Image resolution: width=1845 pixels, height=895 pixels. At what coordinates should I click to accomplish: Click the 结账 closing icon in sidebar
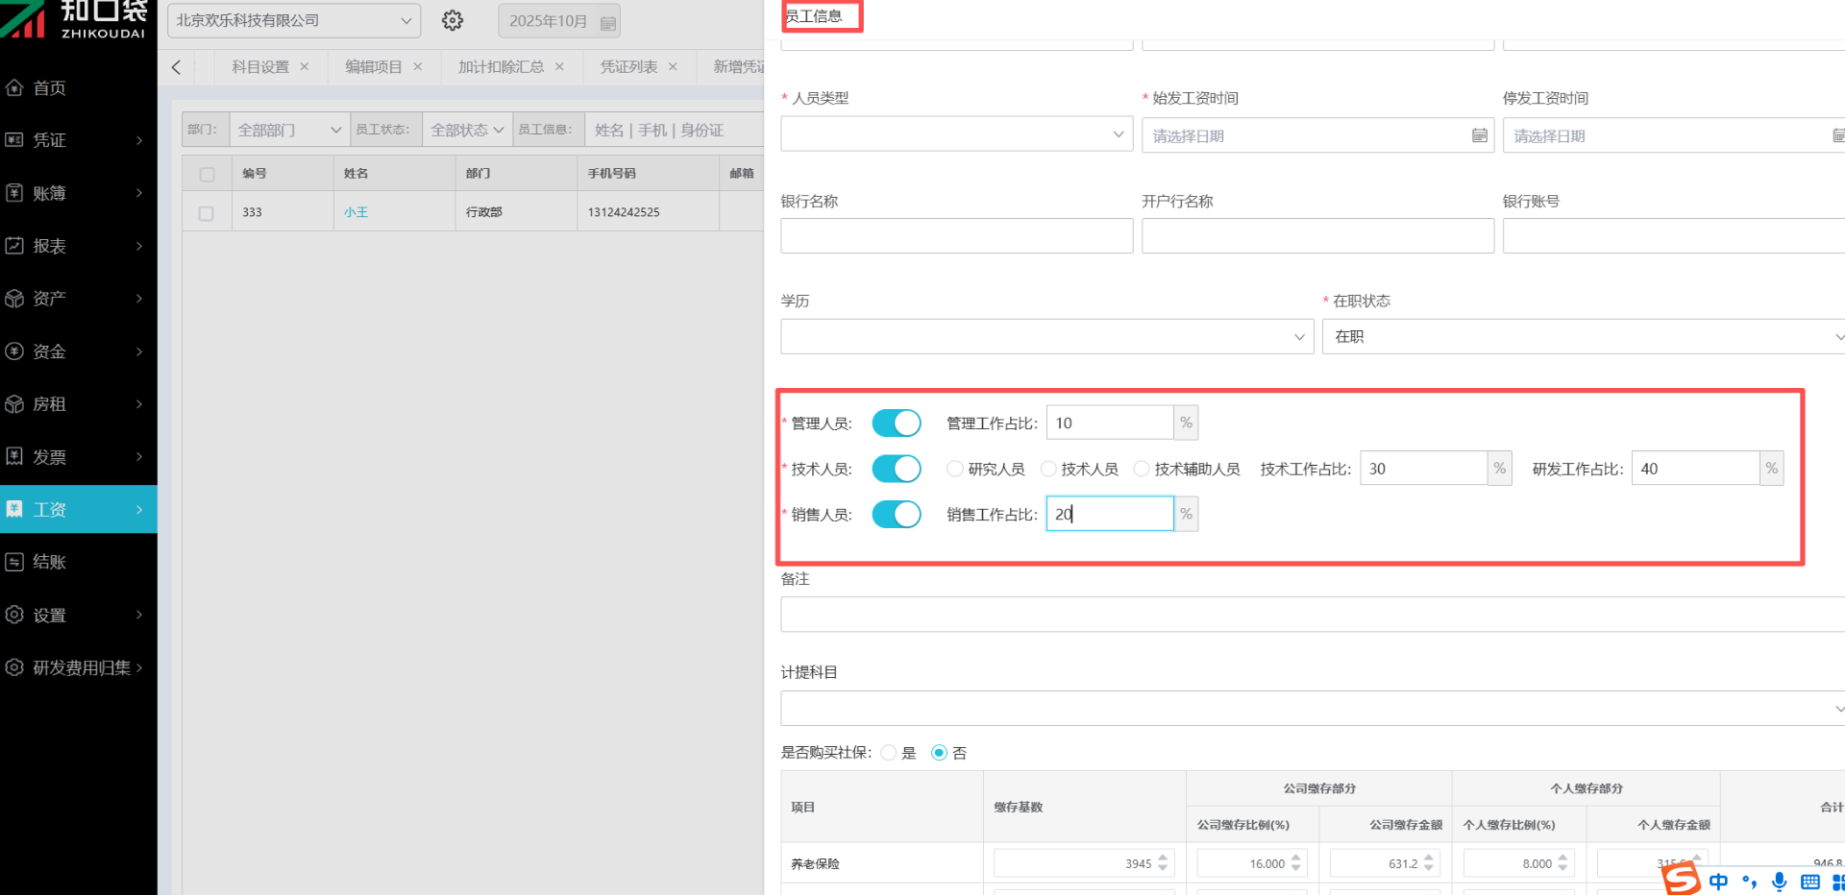[14, 562]
